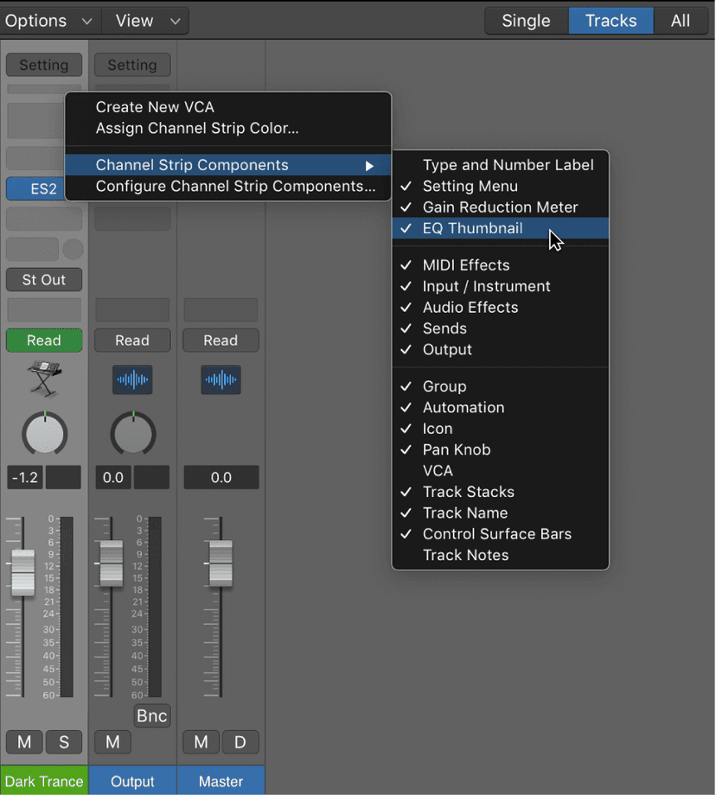This screenshot has width=716, height=795.
Task: Open the Options dropdown menu
Action: pos(48,21)
